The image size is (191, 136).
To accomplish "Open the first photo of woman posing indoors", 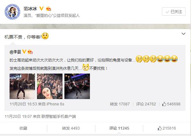I will (x=22, y=86).
